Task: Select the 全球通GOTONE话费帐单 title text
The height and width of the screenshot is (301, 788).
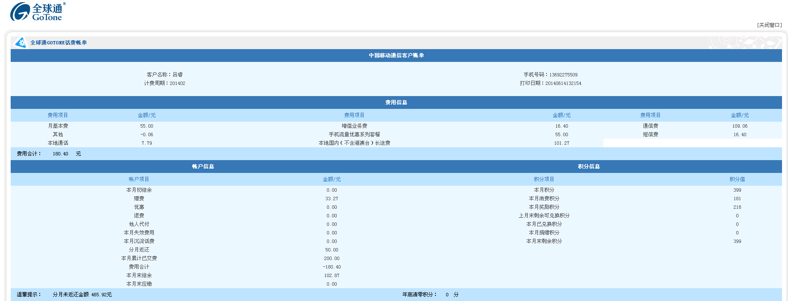Action: point(59,43)
